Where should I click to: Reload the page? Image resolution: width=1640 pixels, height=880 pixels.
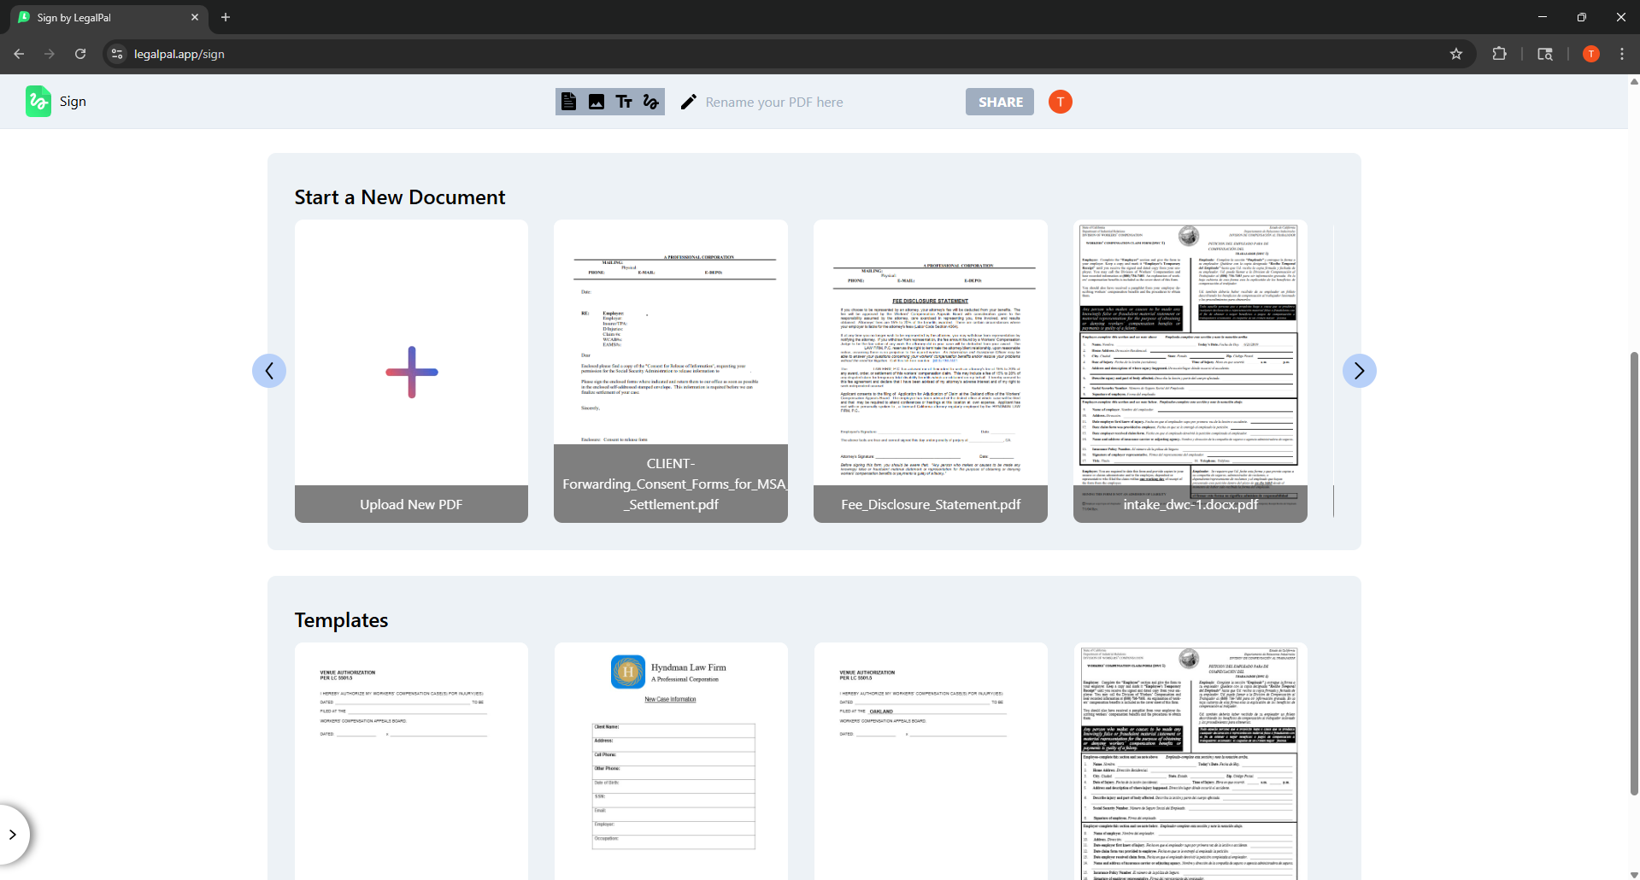[80, 54]
